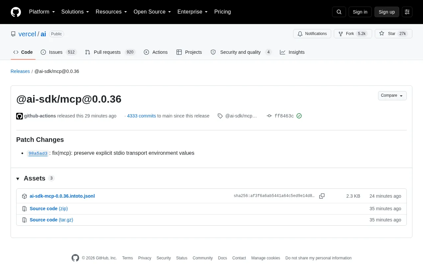Switch to the Issues tab
This screenshot has height=264, width=423.
pos(59,52)
